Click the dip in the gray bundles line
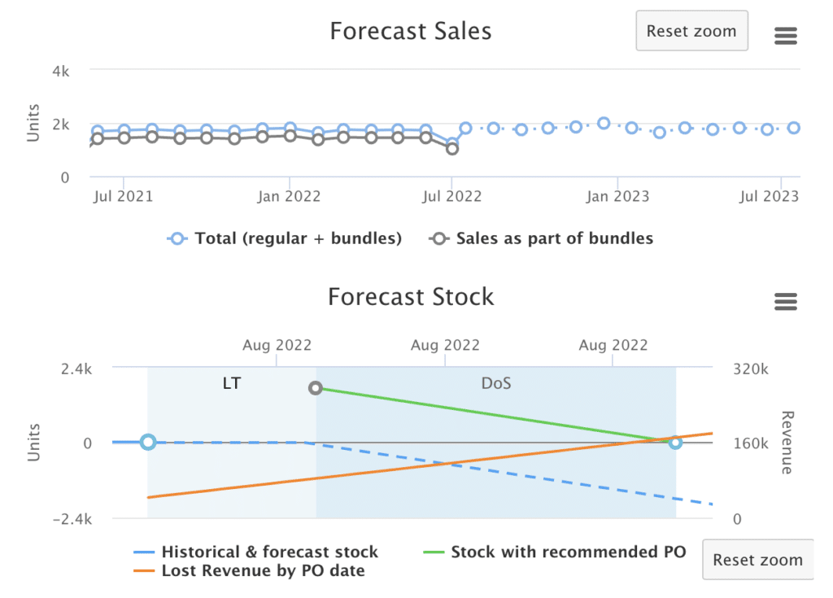 click(x=453, y=149)
